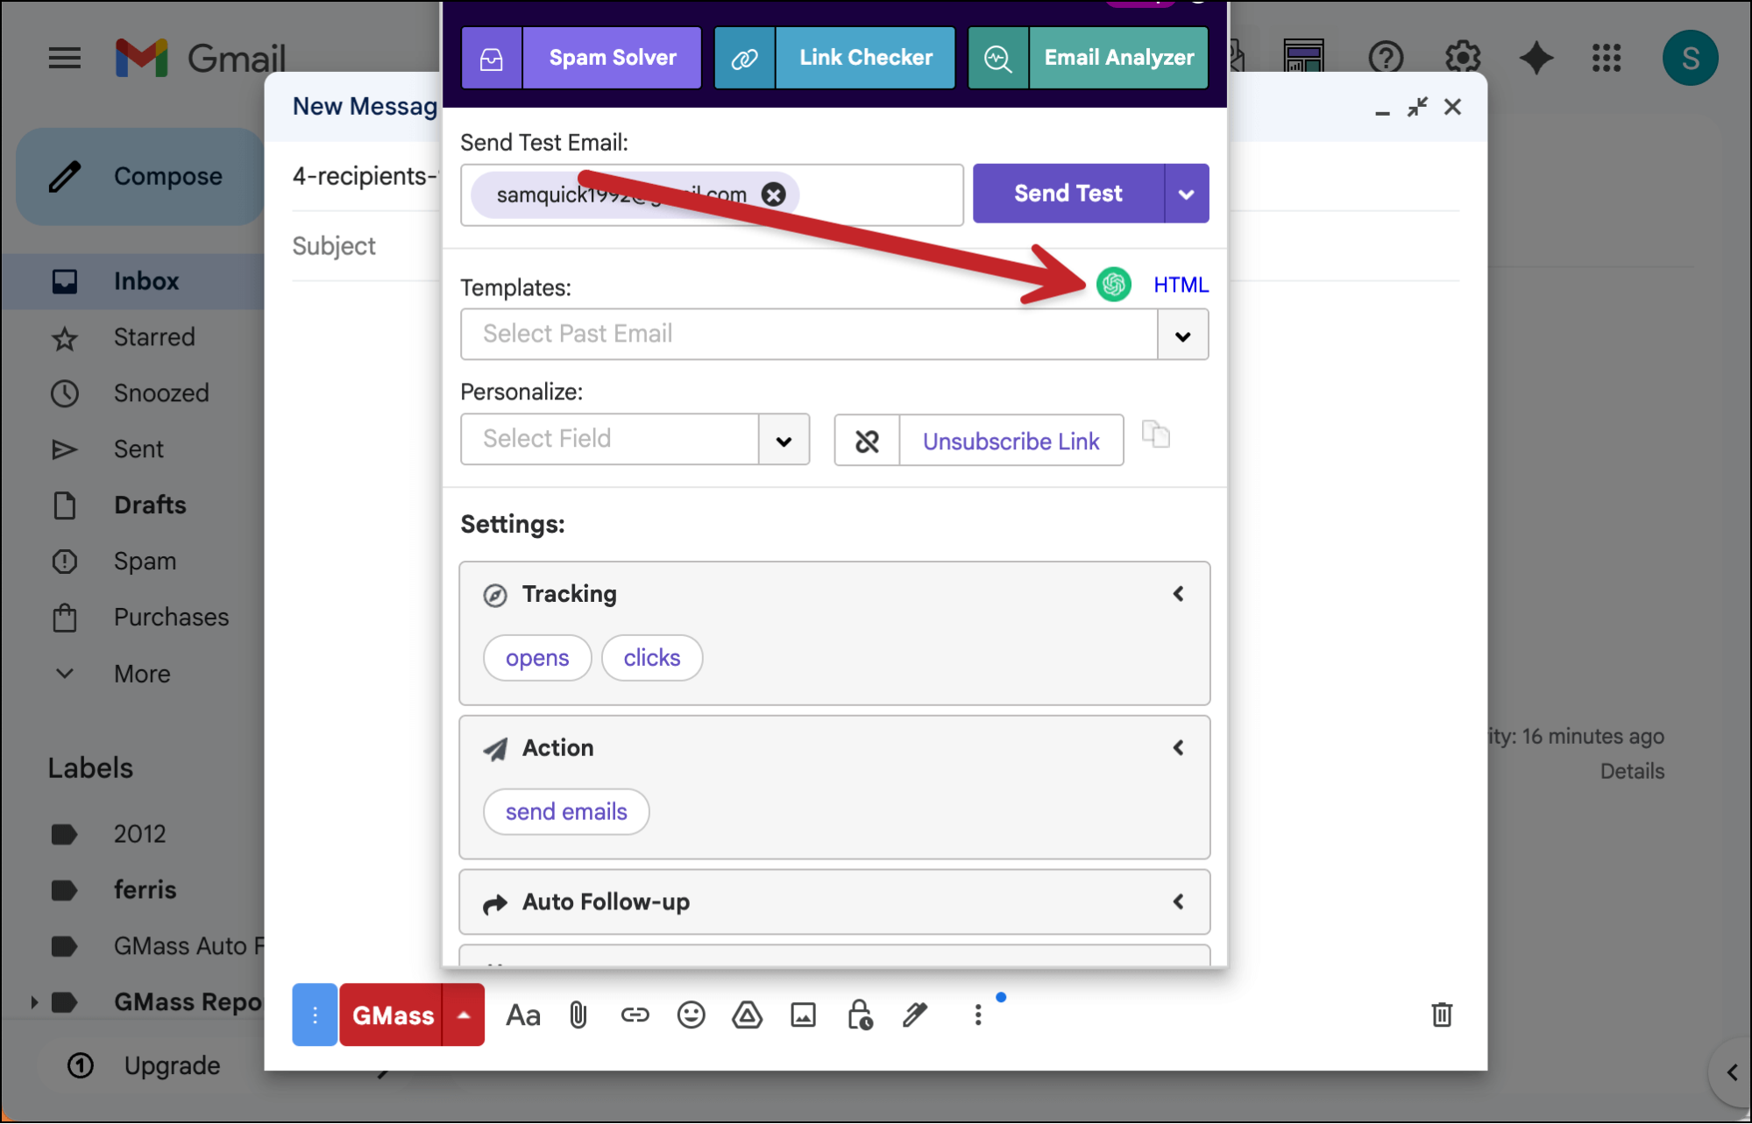Open the Inbox folder
1752x1124 pixels.
pos(145,281)
